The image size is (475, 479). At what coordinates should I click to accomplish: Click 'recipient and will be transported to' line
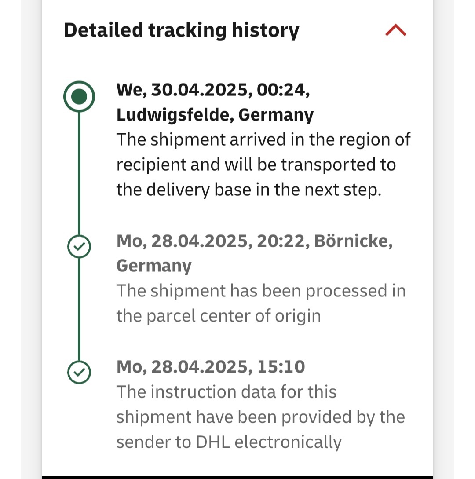click(256, 165)
